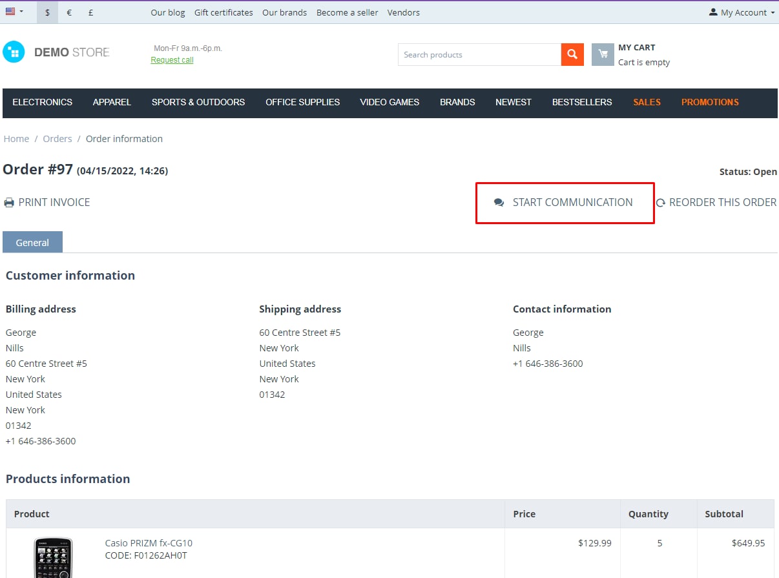Image resolution: width=779 pixels, height=578 pixels.
Task: Click the Request call link
Action: 172,60
